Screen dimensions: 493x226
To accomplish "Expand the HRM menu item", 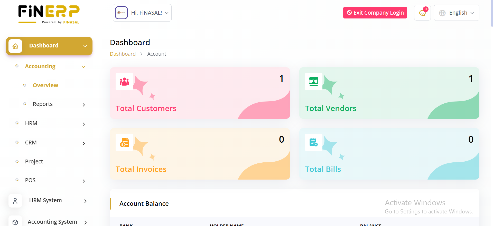I will tap(83, 124).
